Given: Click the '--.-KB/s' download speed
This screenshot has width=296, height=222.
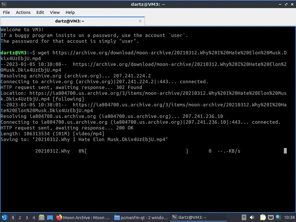Looking at the screenshot, I should click(x=229, y=151).
